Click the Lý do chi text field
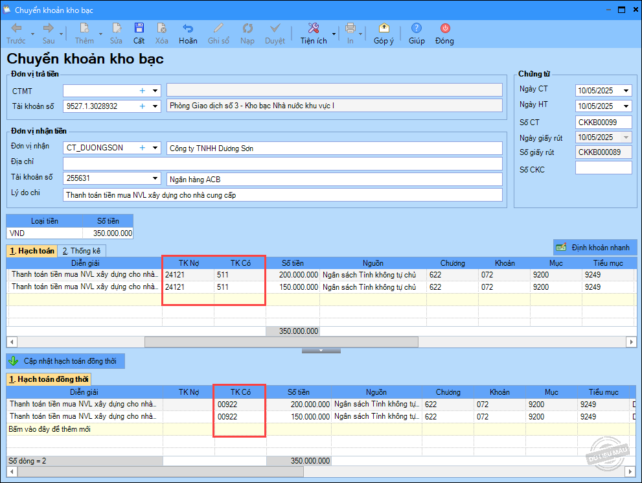The height and width of the screenshot is (483, 642). [x=282, y=194]
